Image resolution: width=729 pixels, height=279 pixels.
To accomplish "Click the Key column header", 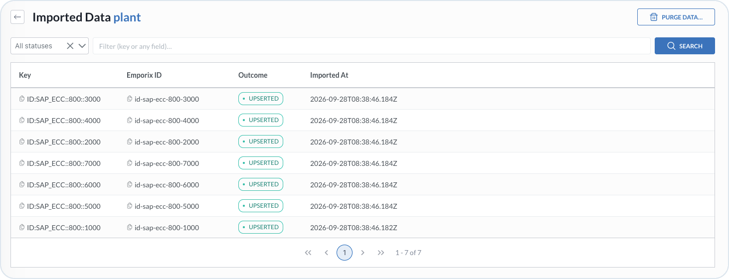I will (25, 75).
